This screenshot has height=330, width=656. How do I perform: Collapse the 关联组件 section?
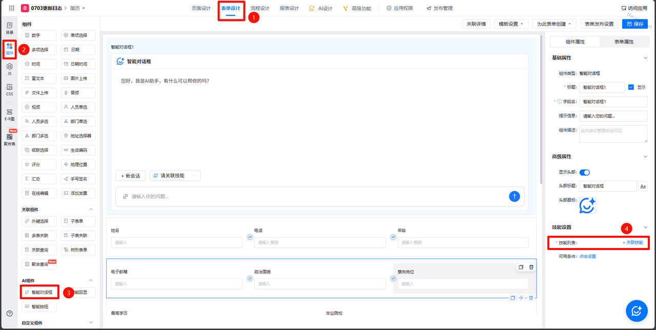(x=91, y=210)
